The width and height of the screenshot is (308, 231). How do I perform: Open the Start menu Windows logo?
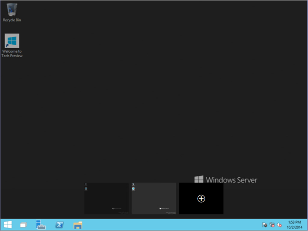8,225
